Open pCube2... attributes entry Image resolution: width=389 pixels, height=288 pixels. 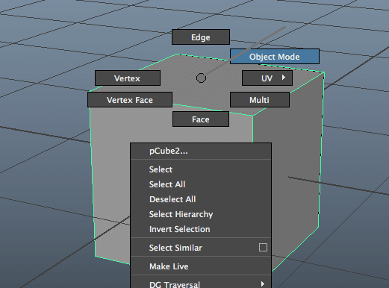click(x=201, y=151)
